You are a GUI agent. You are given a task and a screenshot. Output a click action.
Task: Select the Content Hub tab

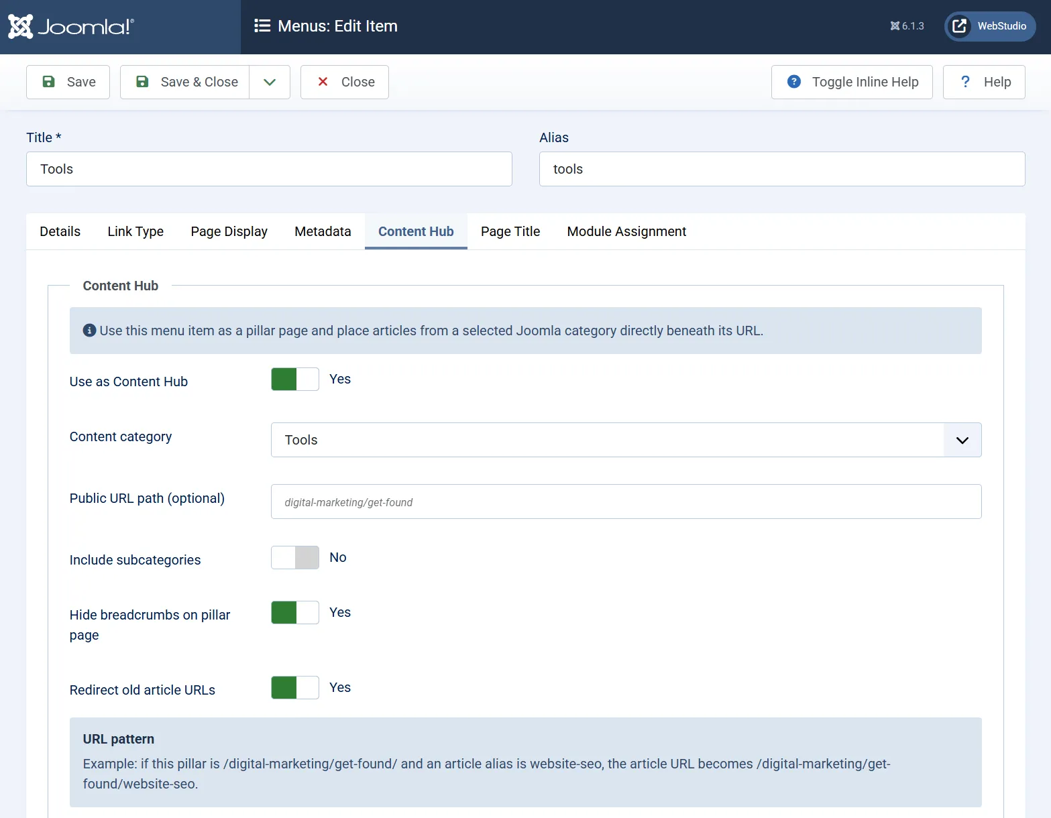[416, 231]
